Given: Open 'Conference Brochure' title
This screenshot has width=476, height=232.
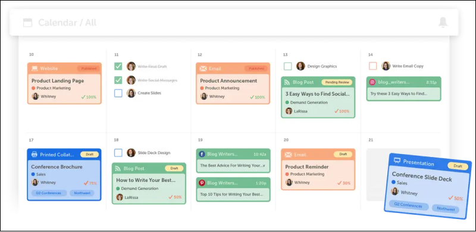Looking at the screenshot, I should [x=57, y=167].
